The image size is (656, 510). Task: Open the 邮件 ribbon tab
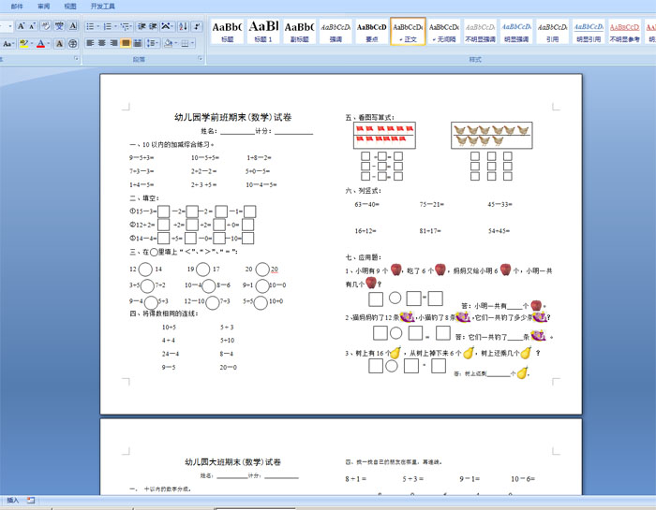tap(17, 7)
